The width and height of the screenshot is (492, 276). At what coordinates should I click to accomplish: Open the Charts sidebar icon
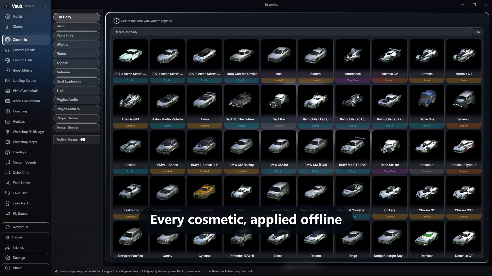8,27
